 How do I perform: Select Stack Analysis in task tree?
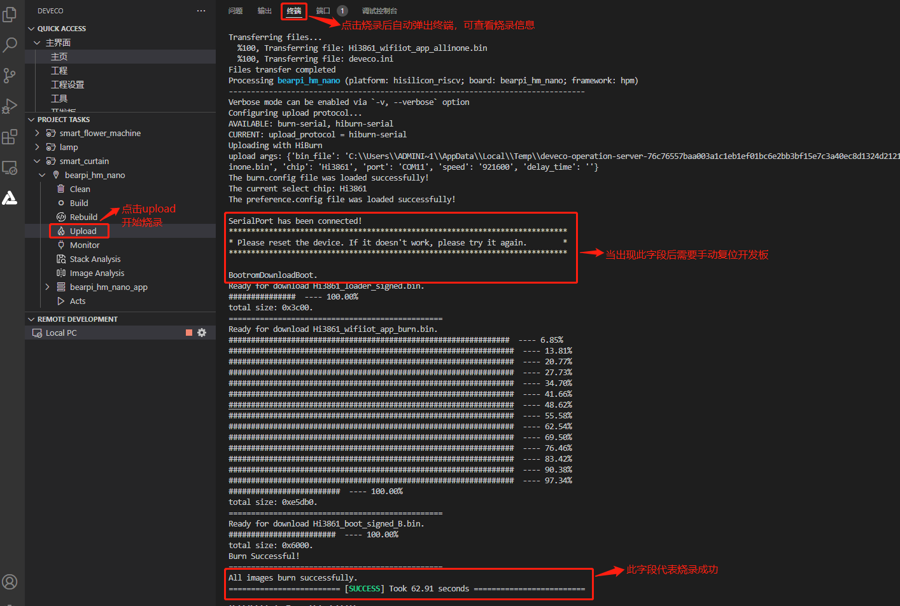click(x=95, y=259)
